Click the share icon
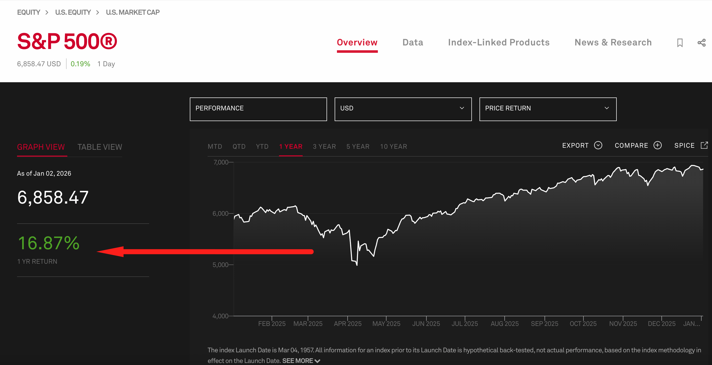This screenshot has width=712, height=365. point(701,43)
